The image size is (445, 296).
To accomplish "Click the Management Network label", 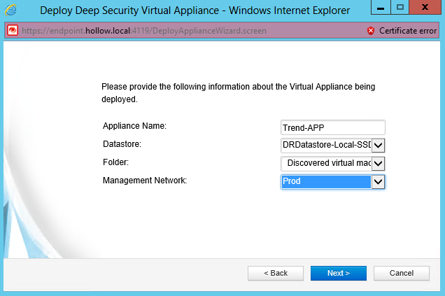I will 145,181.
